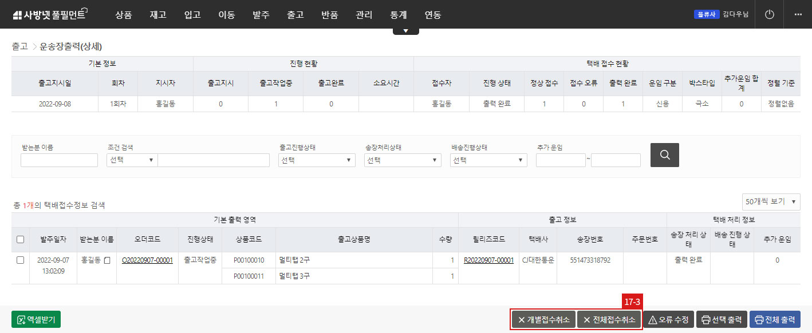Open the 송장처리상태 dropdown
The image size is (812, 333).
(402, 160)
